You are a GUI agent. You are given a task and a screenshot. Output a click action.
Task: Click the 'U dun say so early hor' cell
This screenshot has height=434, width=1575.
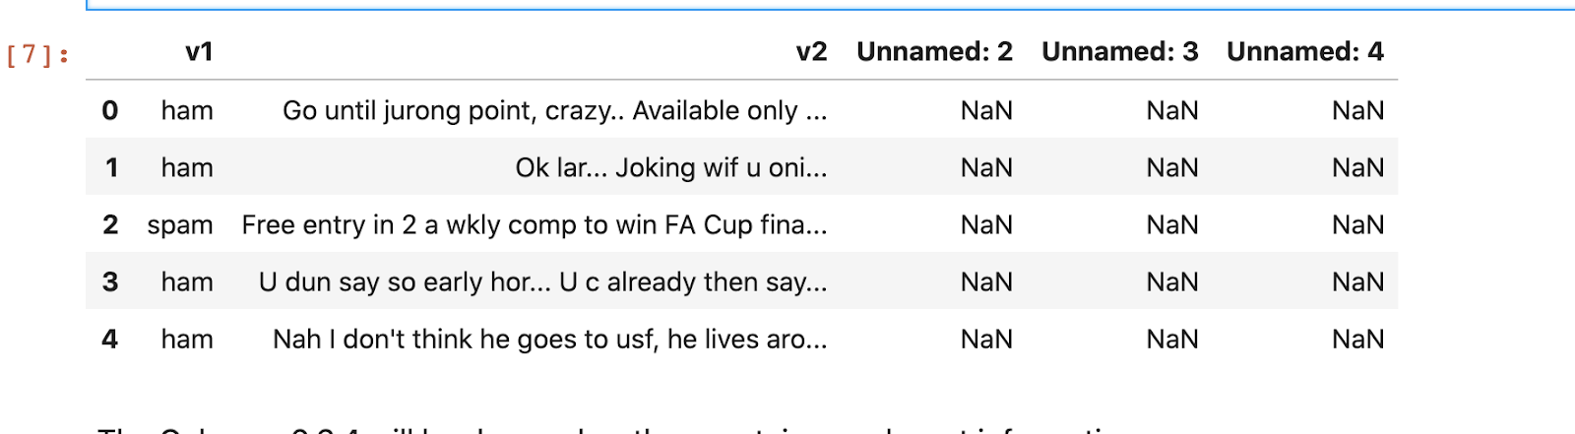pyautogui.click(x=543, y=281)
